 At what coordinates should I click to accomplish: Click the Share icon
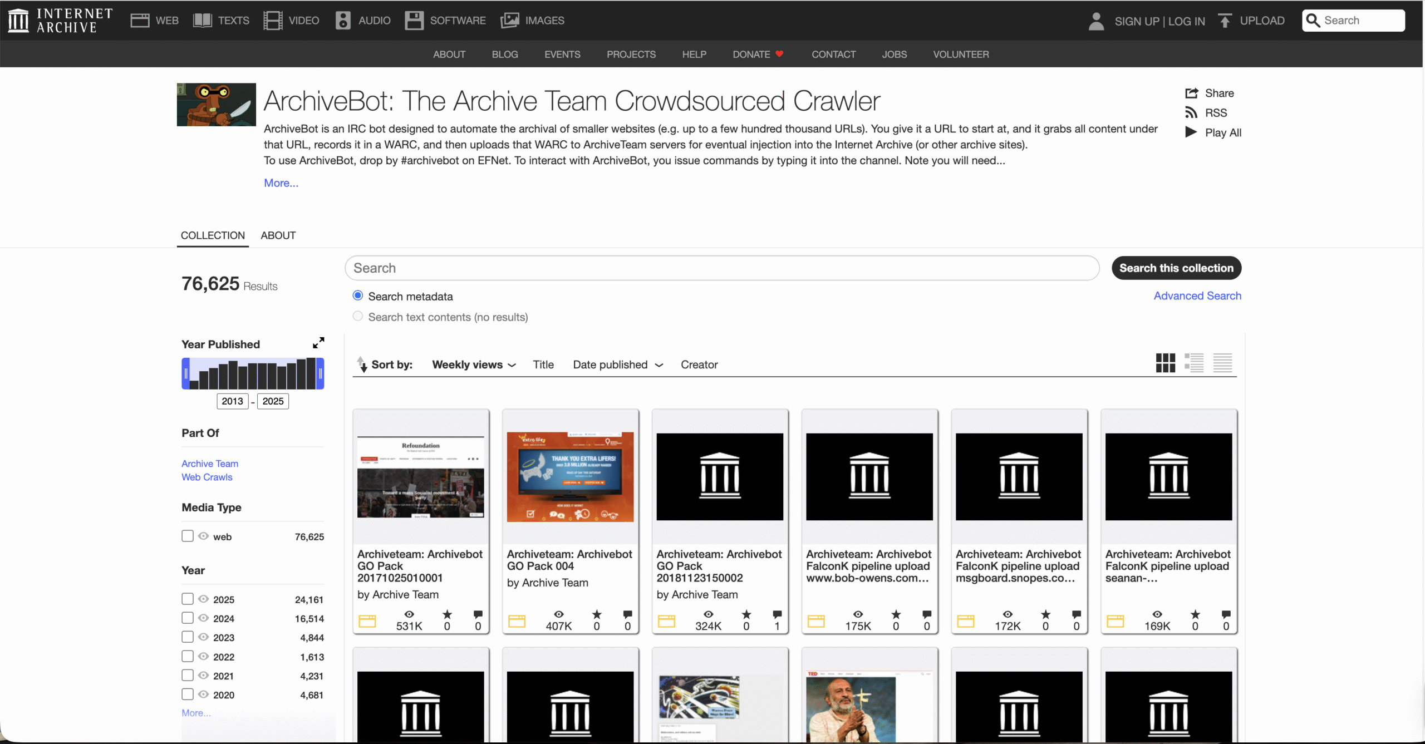point(1192,93)
